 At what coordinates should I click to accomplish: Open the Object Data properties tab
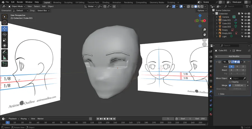pyautogui.click(x=211, y=110)
